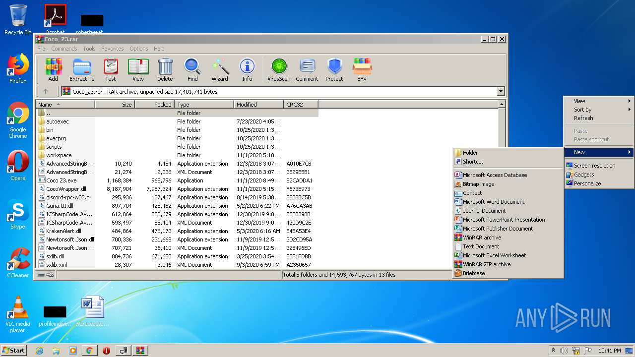Show archive Info
Image resolution: width=635 pixels, height=357 pixels.
point(247,69)
